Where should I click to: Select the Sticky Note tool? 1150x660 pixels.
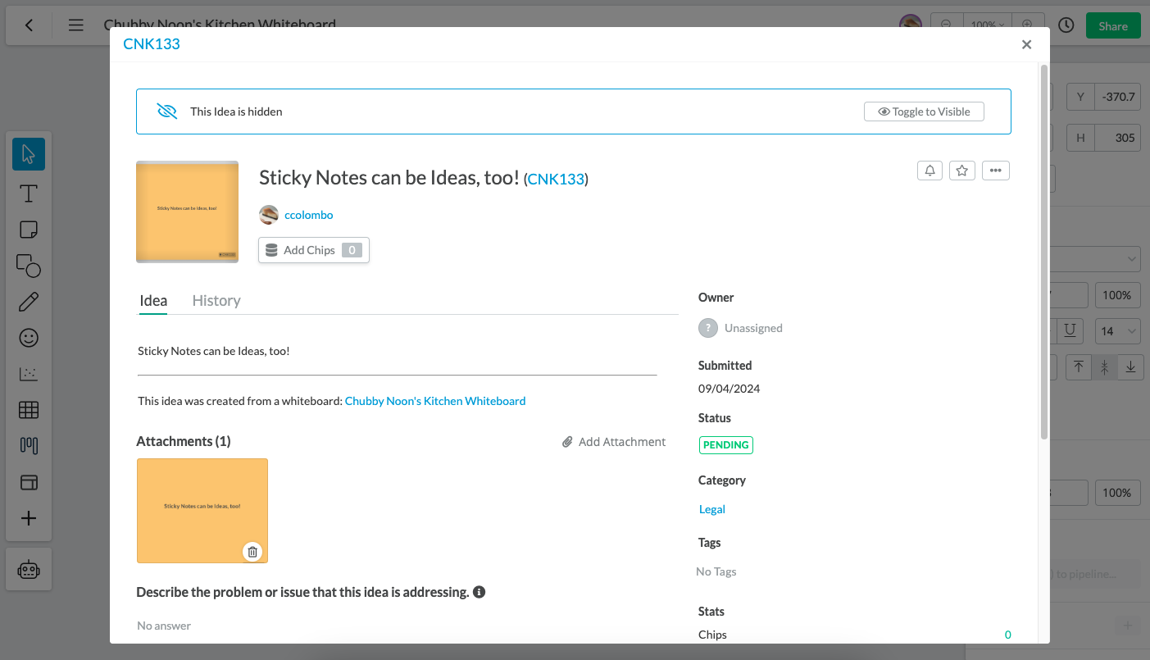(x=29, y=230)
